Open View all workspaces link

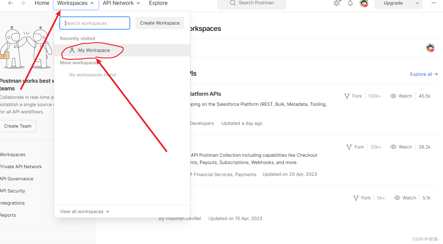tap(84, 212)
